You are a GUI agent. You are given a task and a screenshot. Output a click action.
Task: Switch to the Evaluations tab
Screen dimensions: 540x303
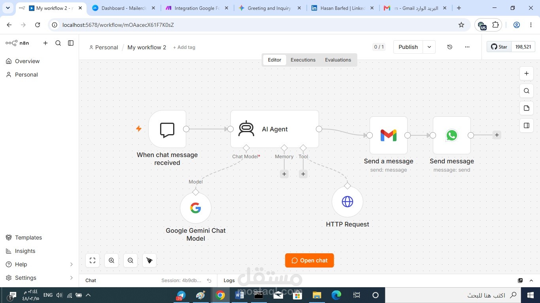pos(338,60)
